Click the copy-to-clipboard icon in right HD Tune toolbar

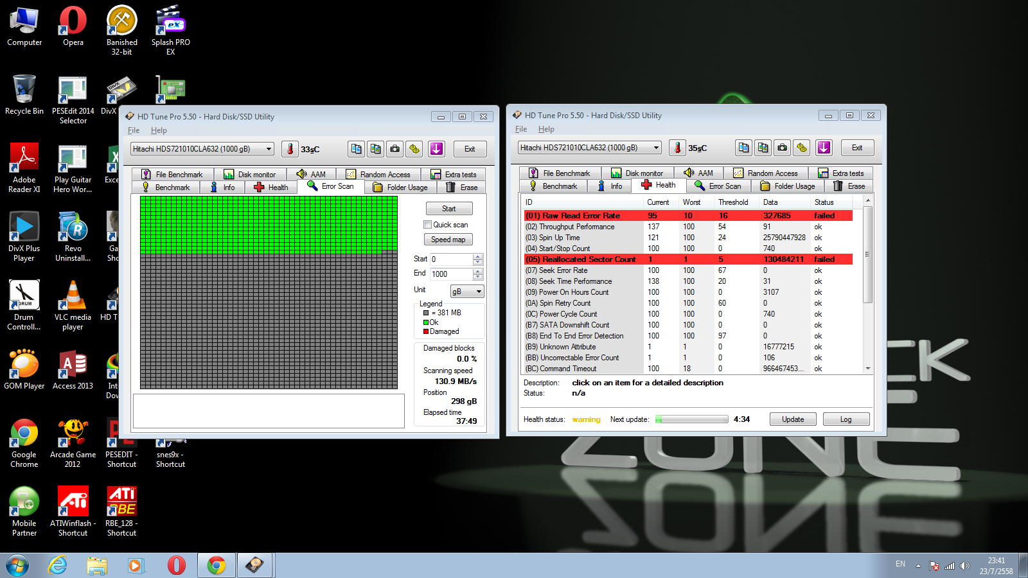click(743, 148)
